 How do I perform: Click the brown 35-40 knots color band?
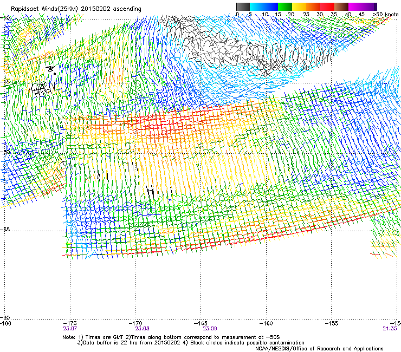[341, 6]
